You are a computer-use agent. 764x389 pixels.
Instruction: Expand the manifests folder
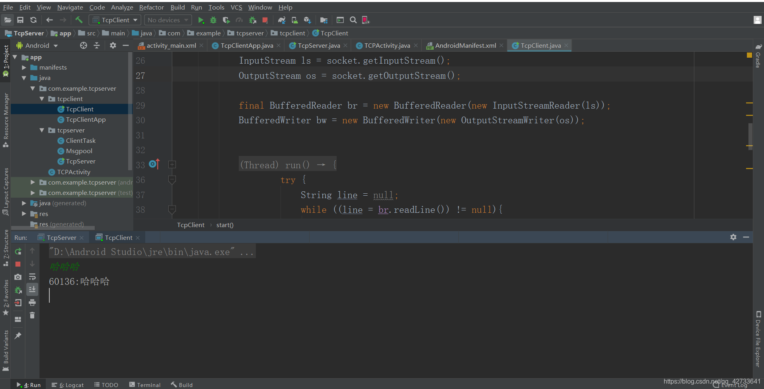[x=24, y=68]
